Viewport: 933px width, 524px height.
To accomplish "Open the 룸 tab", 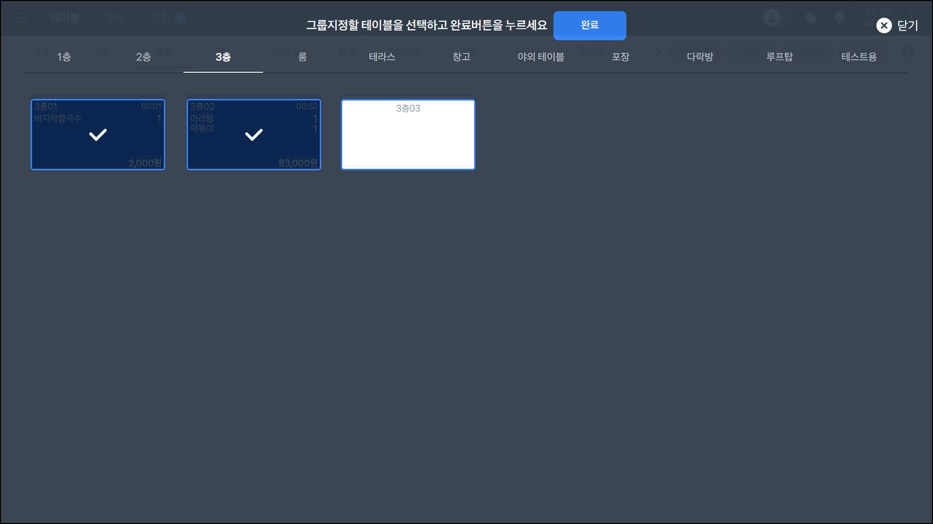I will pyautogui.click(x=302, y=57).
